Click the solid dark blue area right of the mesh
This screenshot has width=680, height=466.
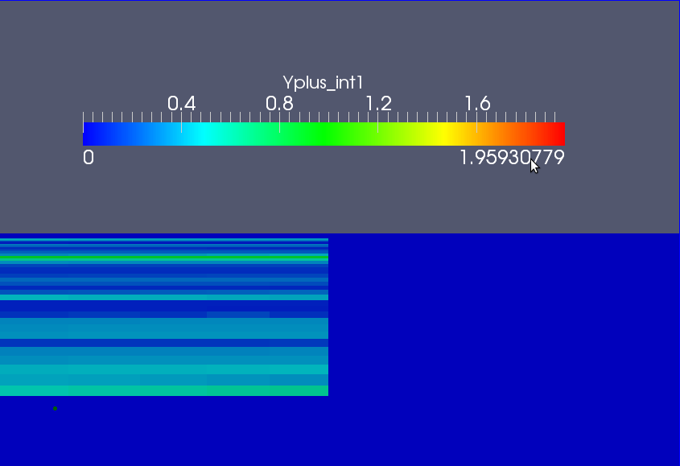[503, 346]
